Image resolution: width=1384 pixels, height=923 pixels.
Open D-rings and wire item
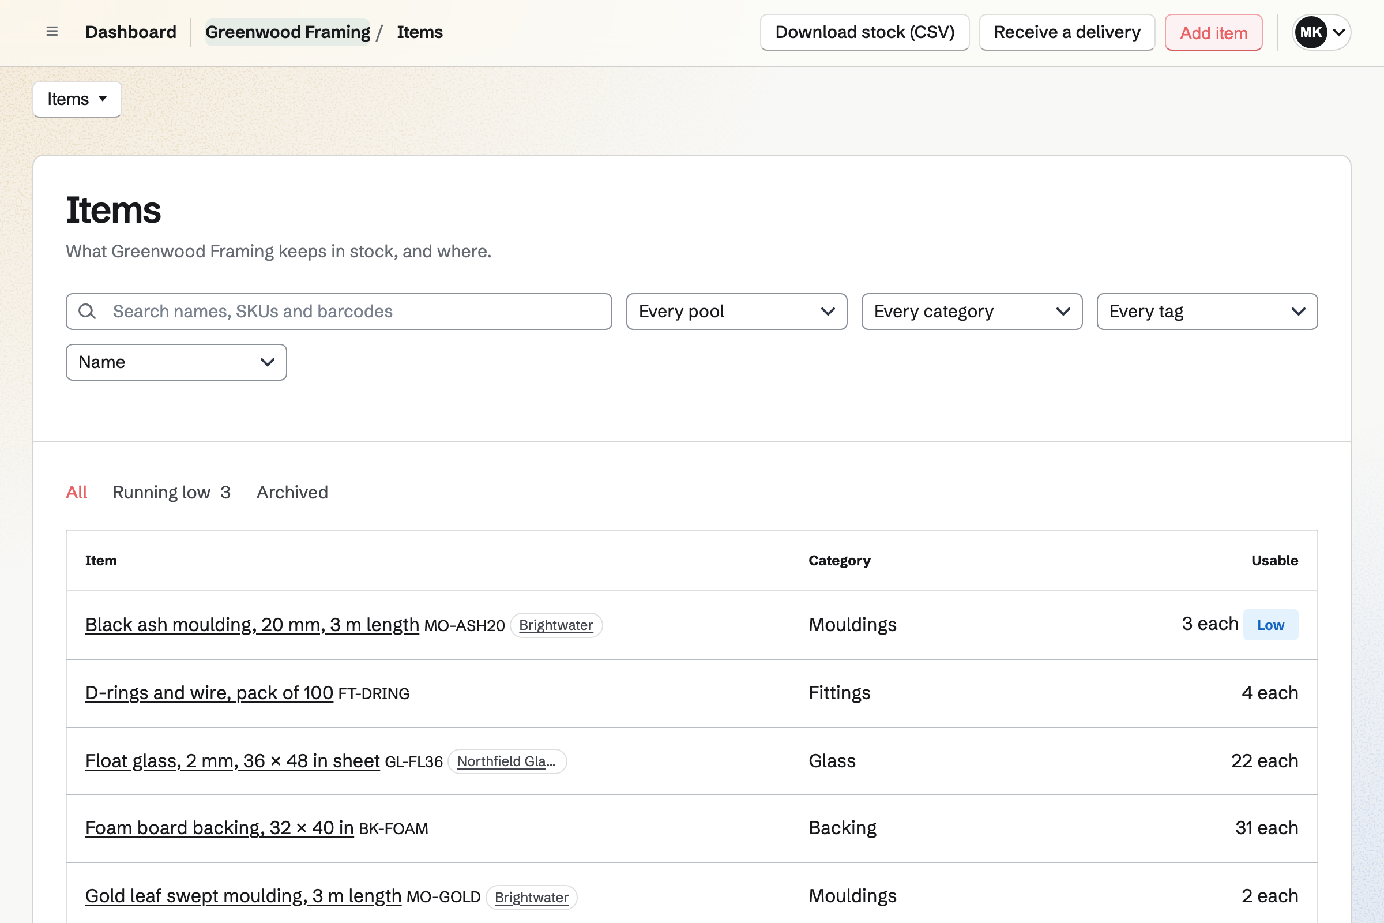(x=209, y=693)
